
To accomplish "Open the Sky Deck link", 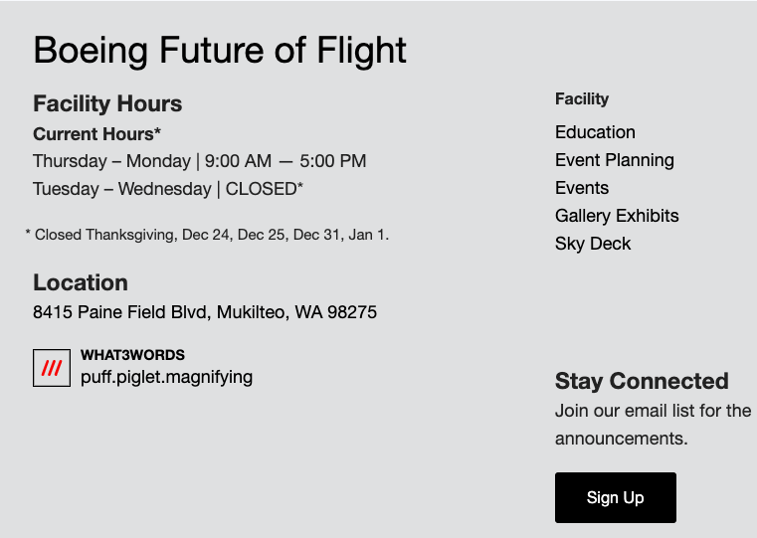I will (x=593, y=244).
